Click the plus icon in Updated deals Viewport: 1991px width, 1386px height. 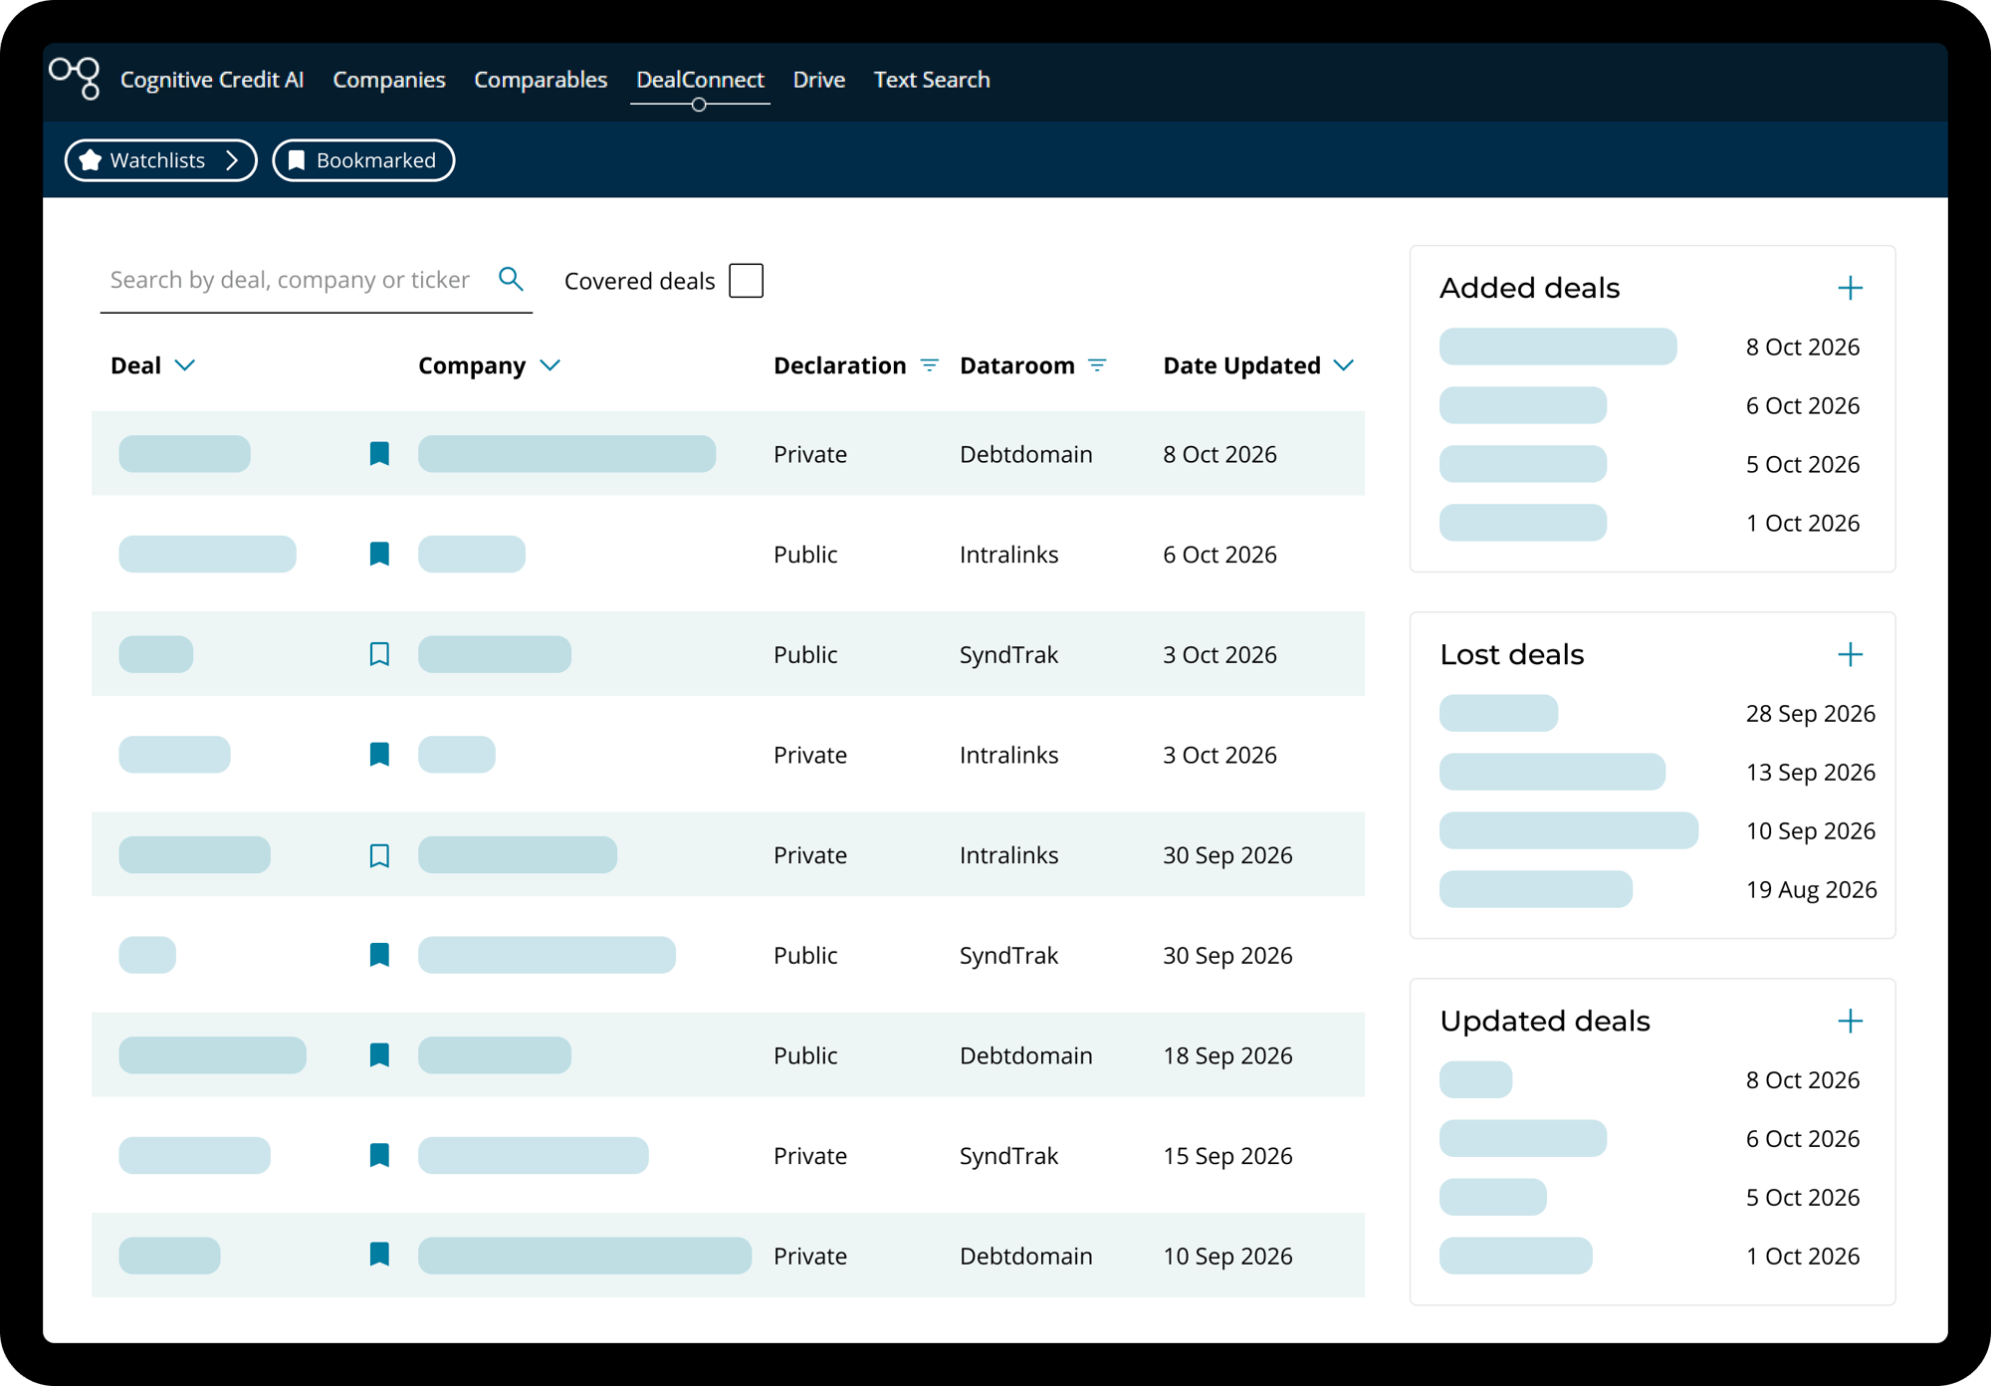click(x=1850, y=1021)
